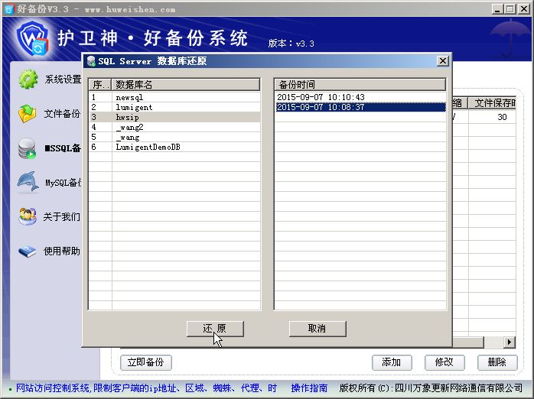Click the 添加 add button
The height and width of the screenshot is (399, 534).
point(392,362)
